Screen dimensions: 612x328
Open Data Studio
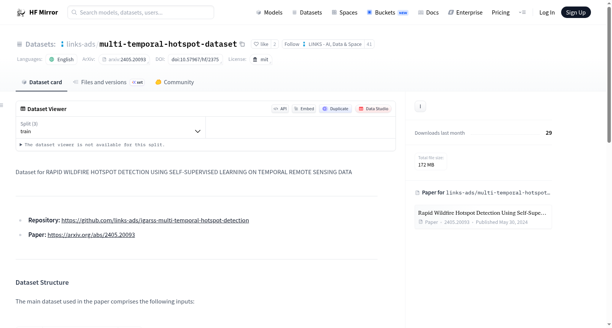(x=373, y=109)
